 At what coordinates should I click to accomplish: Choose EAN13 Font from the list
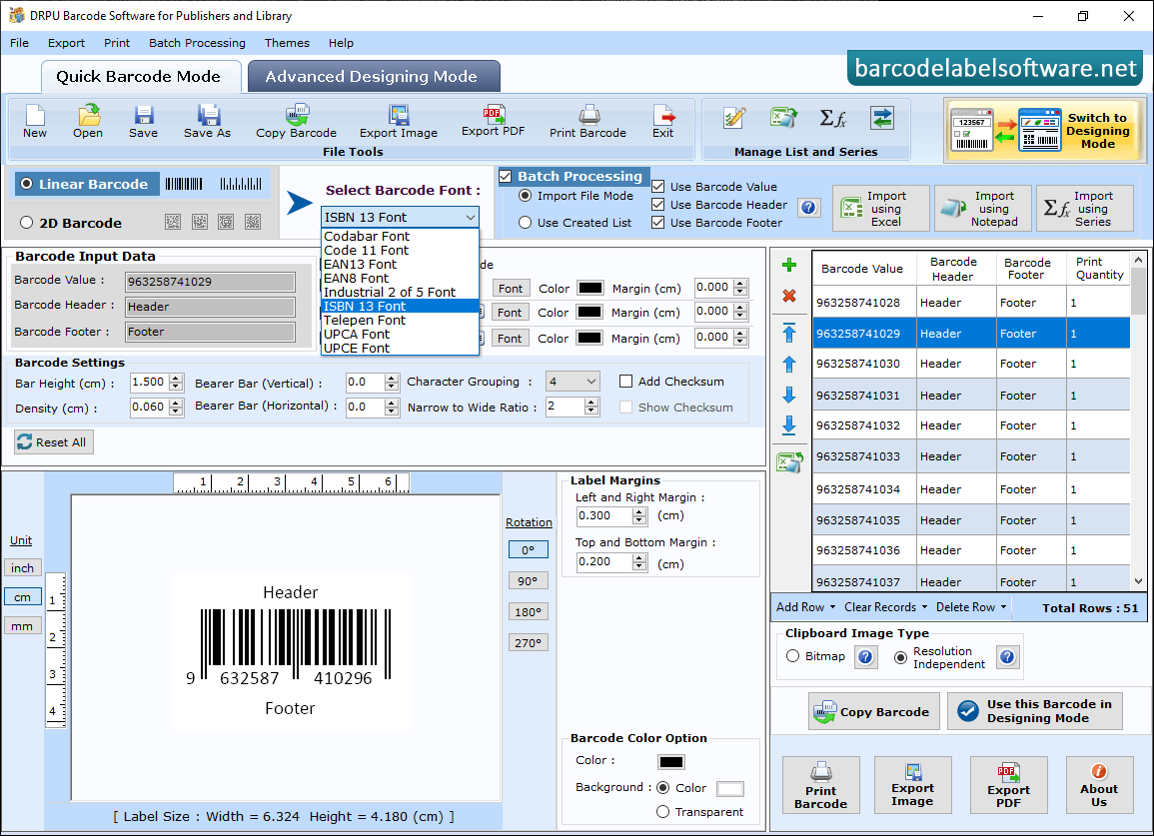pos(360,265)
